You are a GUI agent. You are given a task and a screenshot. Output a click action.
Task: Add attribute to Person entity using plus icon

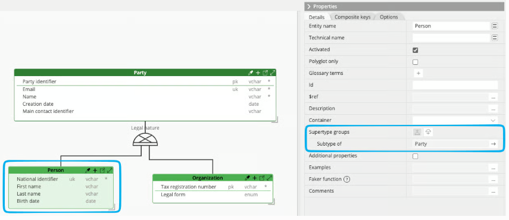point(95,171)
